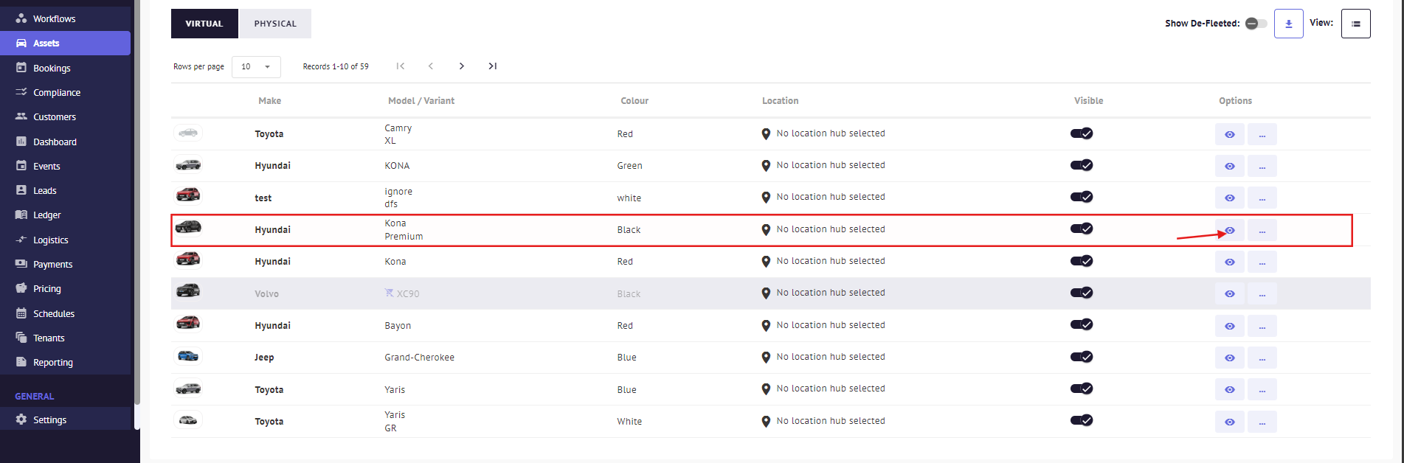Screen dimensions: 1404x463
Task: Click the Ledger book icon
Action: click(21, 215)
